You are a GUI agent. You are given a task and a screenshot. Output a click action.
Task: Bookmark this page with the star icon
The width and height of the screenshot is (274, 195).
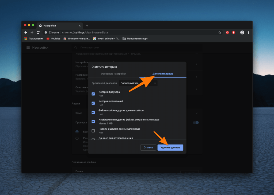coord(220,32)
